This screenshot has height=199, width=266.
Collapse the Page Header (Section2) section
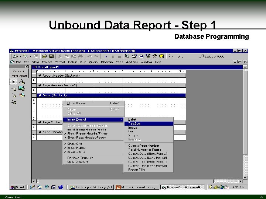tap(40, 85)
